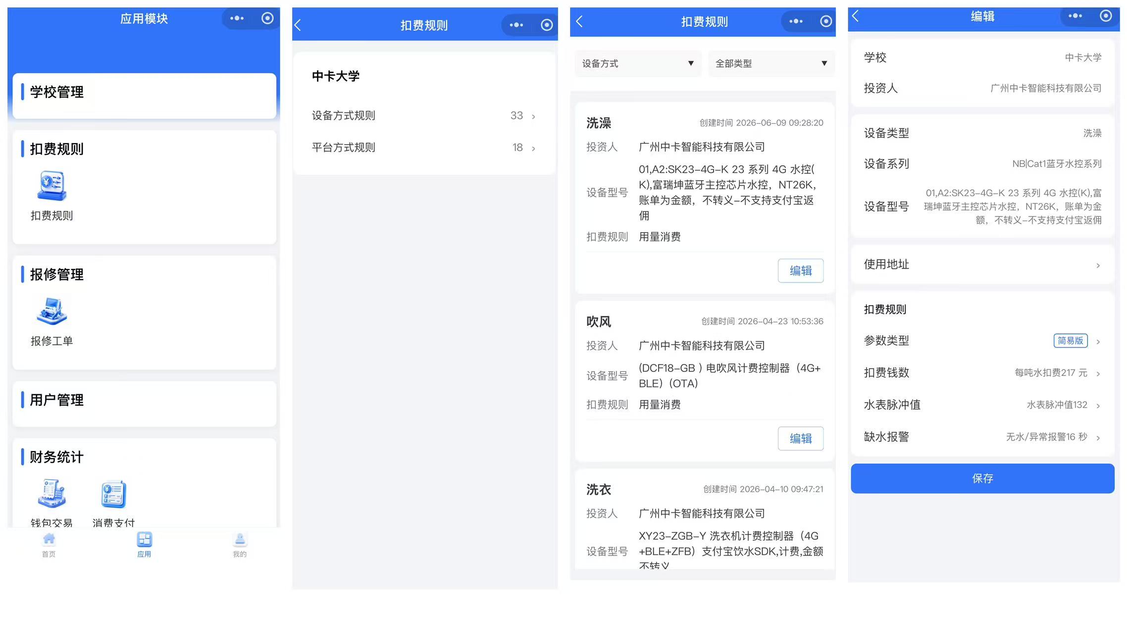Open the 使用地址 row chevron

[1098, 265]
